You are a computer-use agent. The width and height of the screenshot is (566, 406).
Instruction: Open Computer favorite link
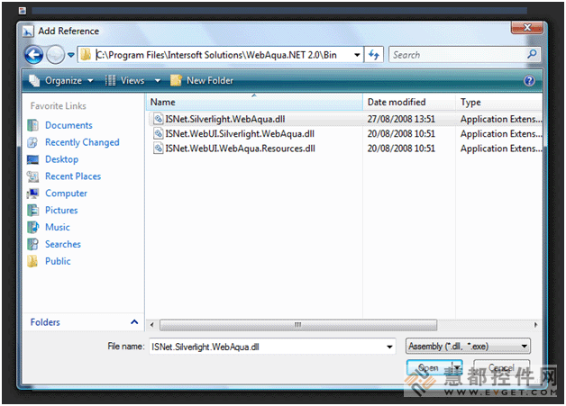66,193
